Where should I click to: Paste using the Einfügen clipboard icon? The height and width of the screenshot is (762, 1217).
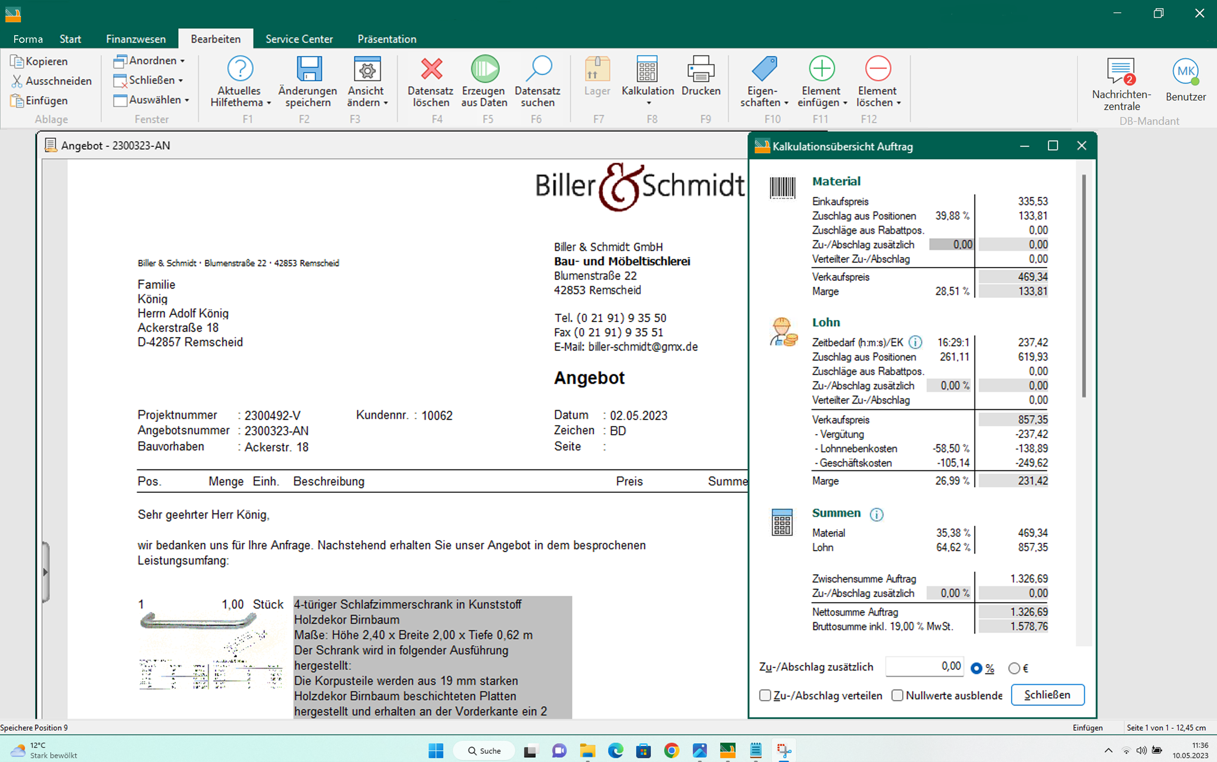click(x=17, y=100)
